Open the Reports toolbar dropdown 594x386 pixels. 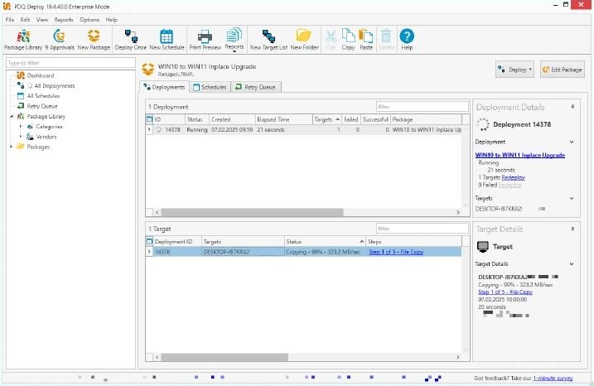coord(234,40)
